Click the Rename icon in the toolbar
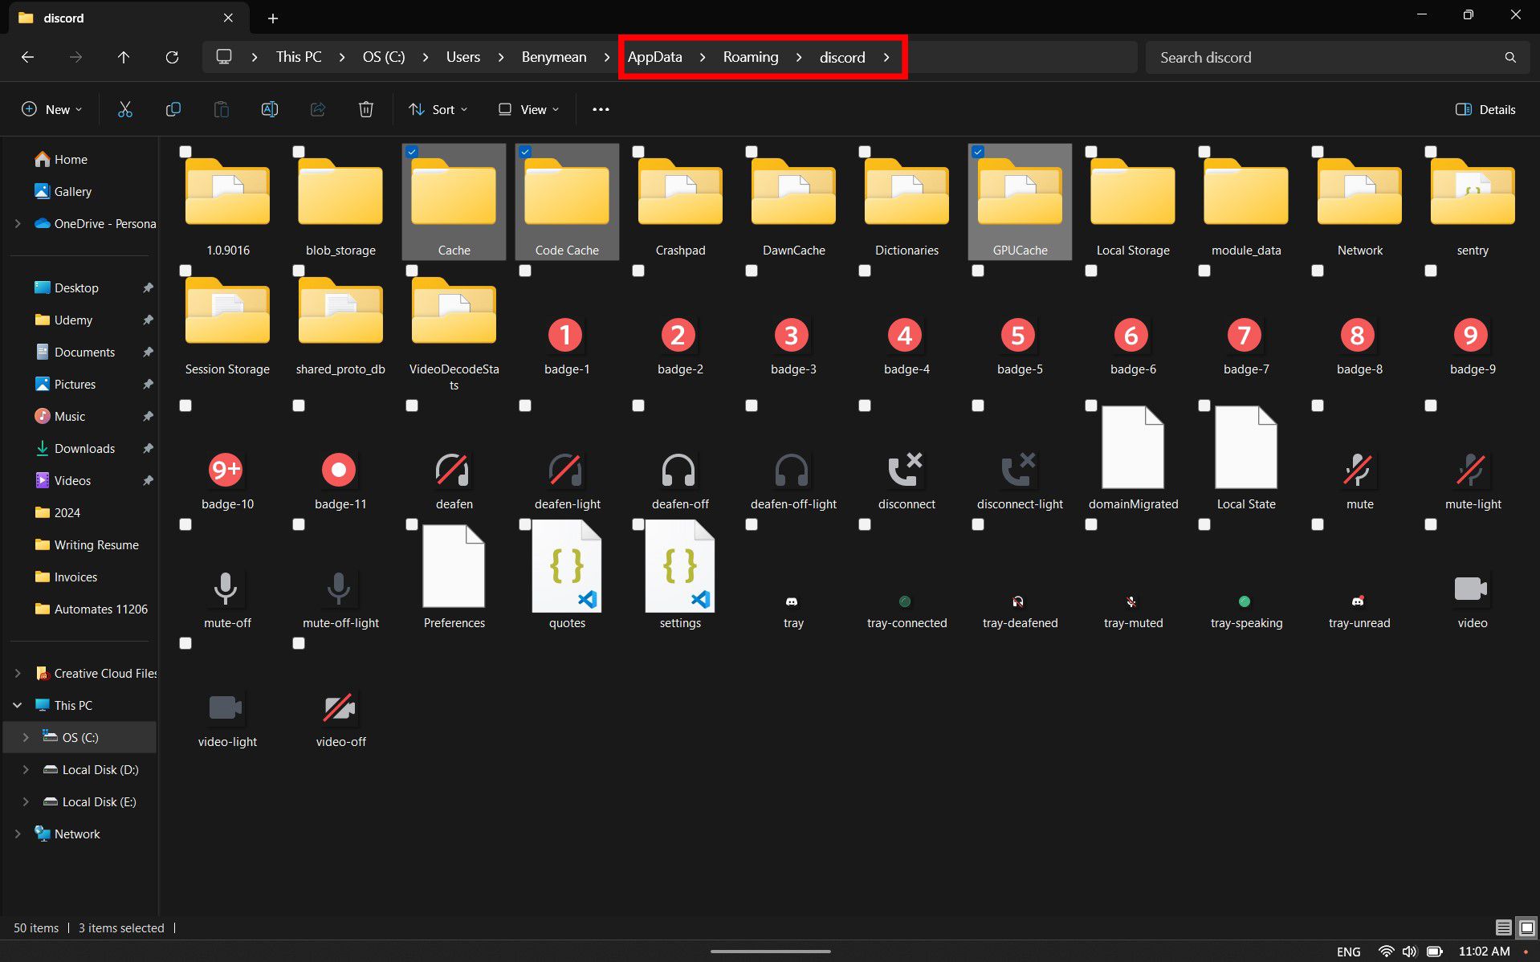1540x962 pixels. pos(269,109)
